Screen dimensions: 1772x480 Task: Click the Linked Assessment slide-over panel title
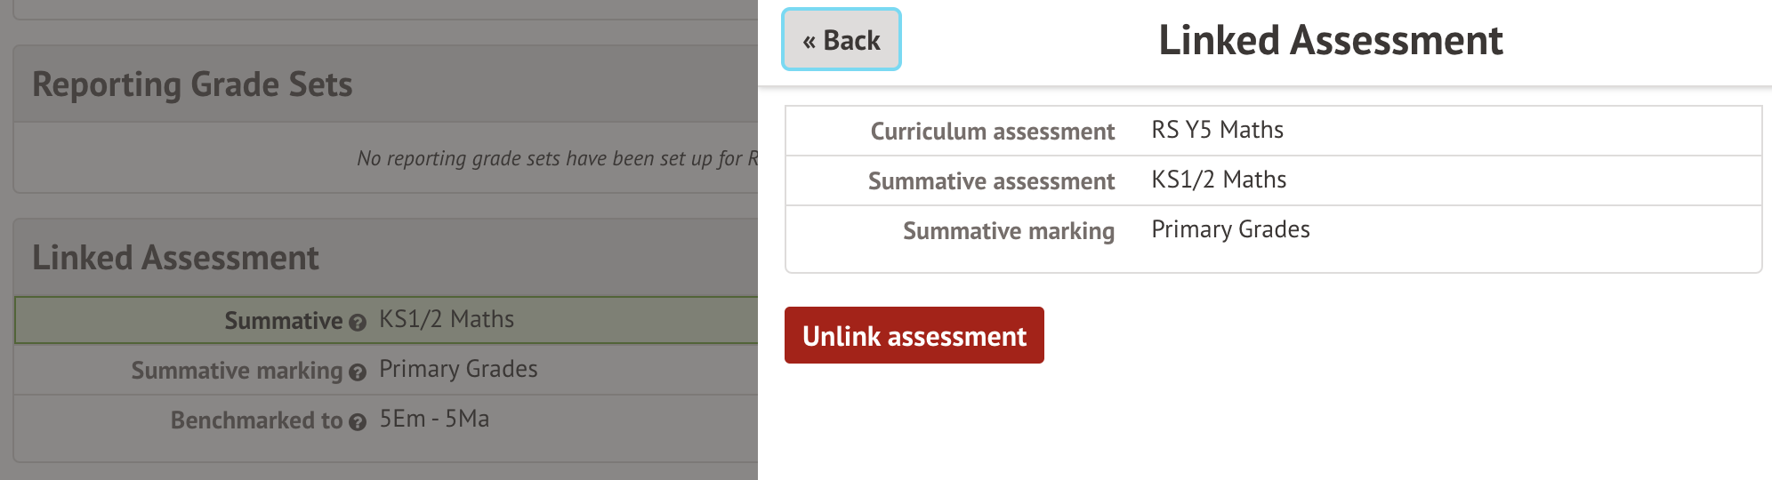point(1330,41)
